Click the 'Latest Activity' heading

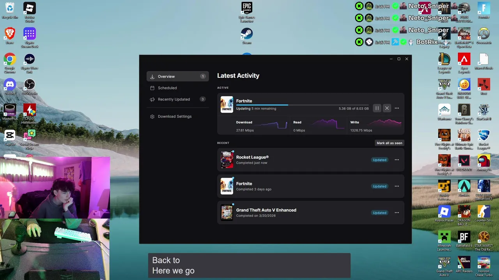pyautogui.click(x=238, y=76)
